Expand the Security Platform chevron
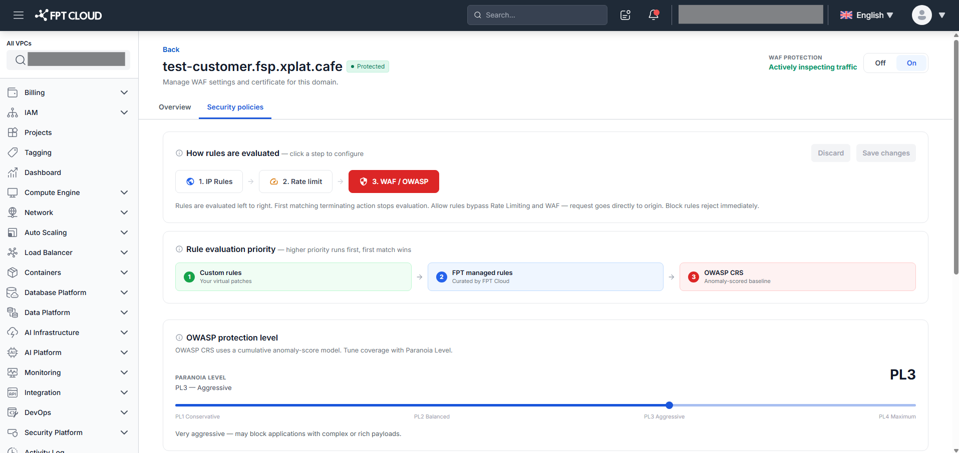959x453 pixels. 124,432
